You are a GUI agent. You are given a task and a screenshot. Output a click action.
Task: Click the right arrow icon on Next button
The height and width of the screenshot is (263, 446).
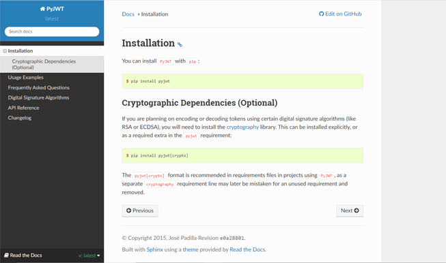click(357, 211)
